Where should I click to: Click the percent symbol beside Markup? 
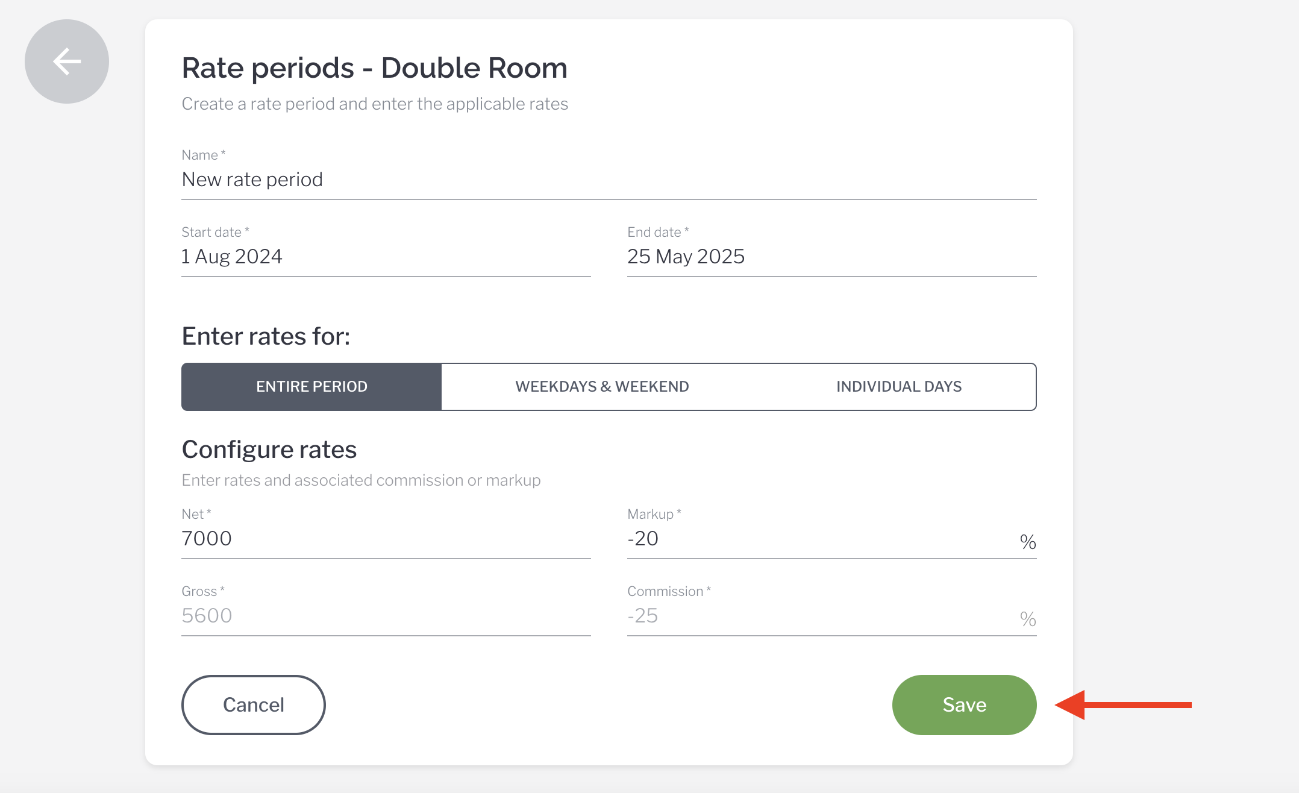tap(1028, 542)
